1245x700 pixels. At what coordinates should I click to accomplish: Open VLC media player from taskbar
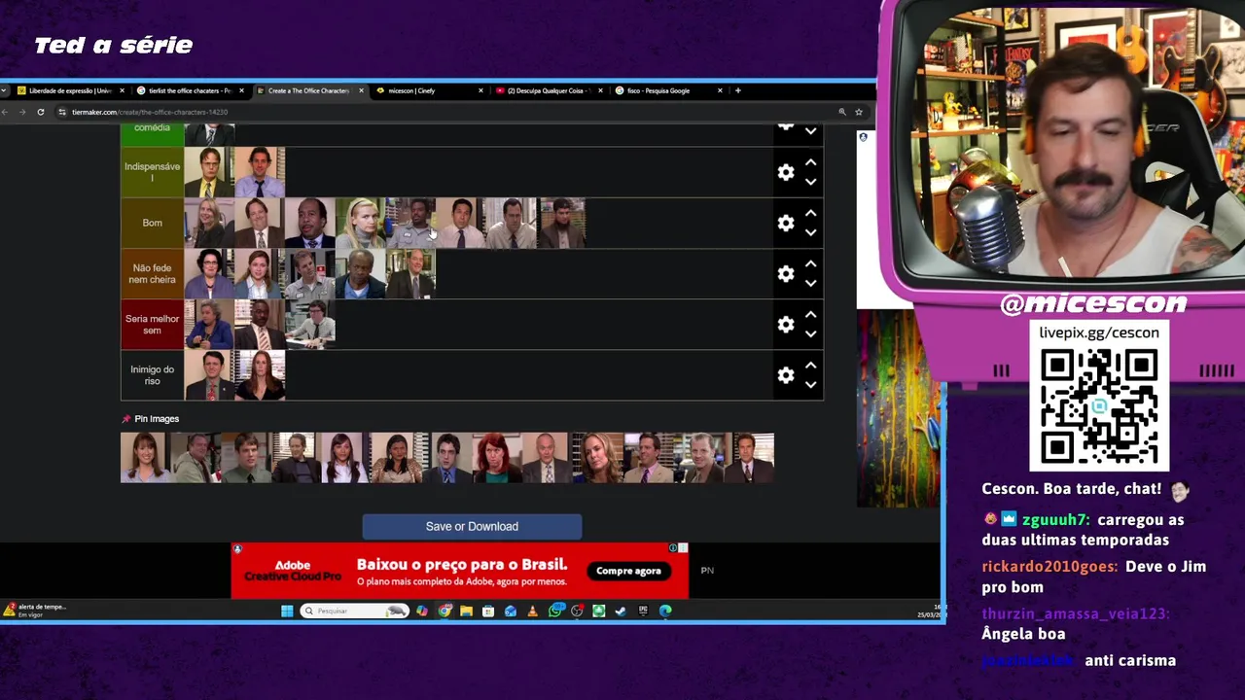pyautogui.click(x=532, y=611)
